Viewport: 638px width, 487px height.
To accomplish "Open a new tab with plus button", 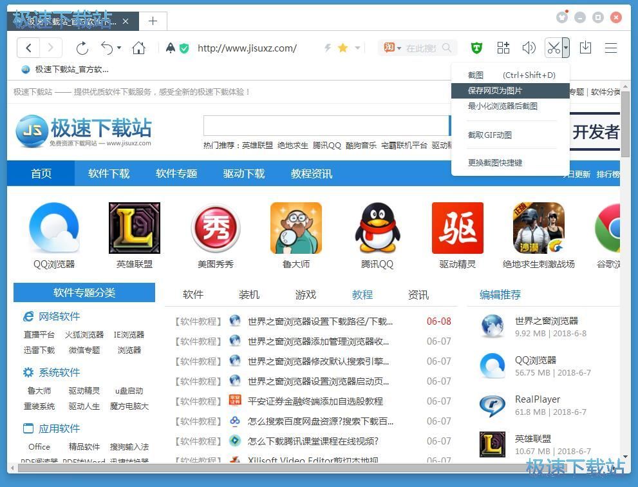I will click(x=153, y=21).
